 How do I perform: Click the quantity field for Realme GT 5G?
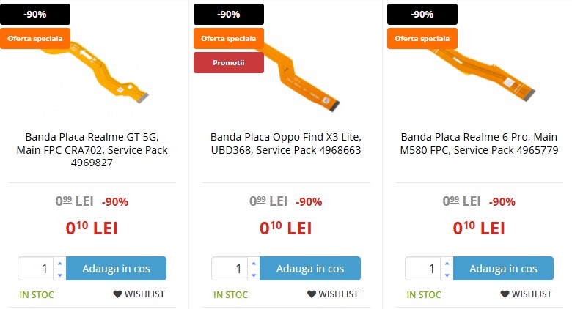[35, 269]
